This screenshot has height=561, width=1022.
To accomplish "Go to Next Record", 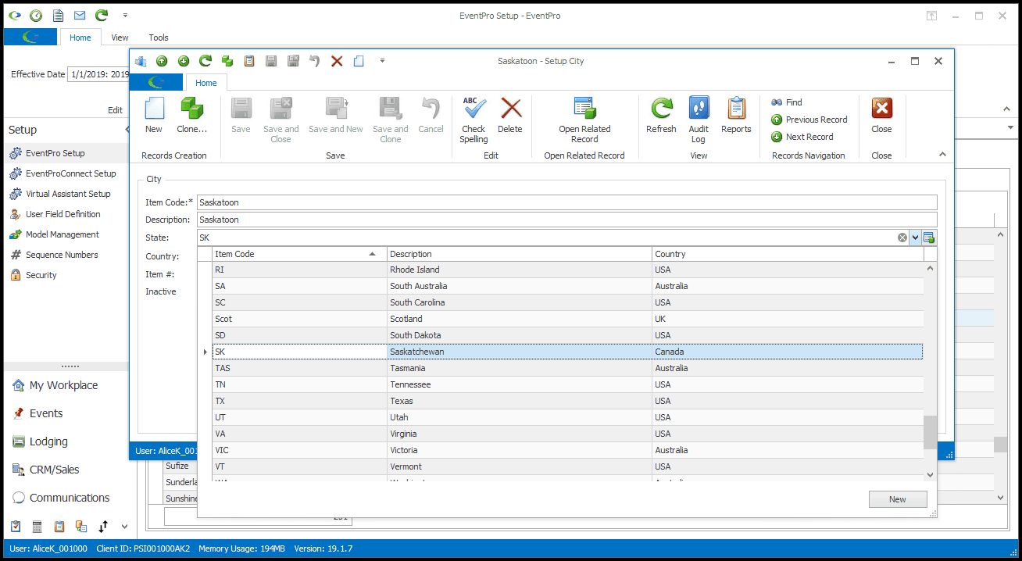I will (x=802, y=137).
